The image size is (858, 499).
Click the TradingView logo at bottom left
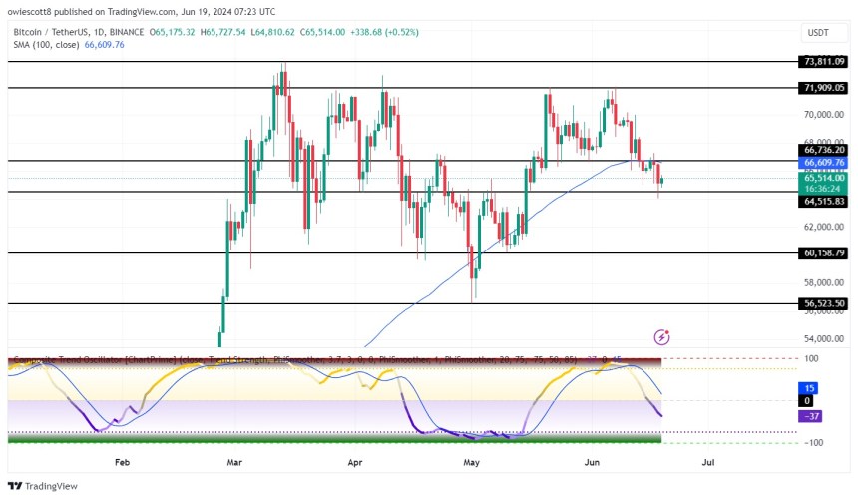[x=43, y=486]
